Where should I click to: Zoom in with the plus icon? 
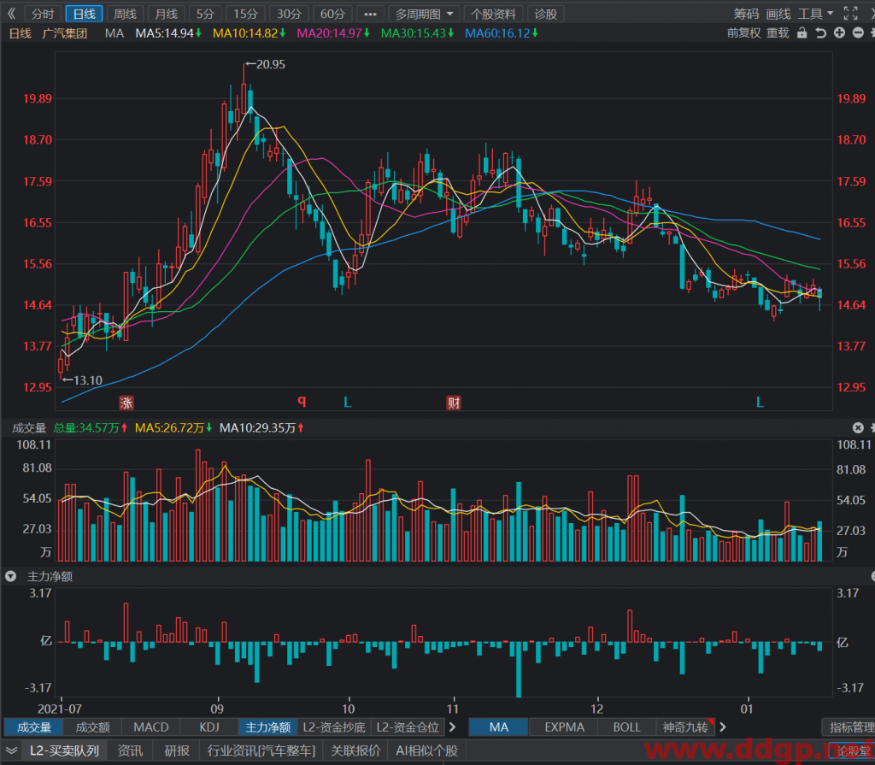(x=839, y=33)
